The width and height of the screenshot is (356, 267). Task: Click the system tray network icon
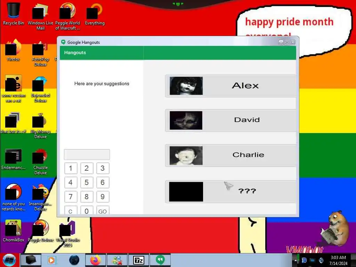313,260
